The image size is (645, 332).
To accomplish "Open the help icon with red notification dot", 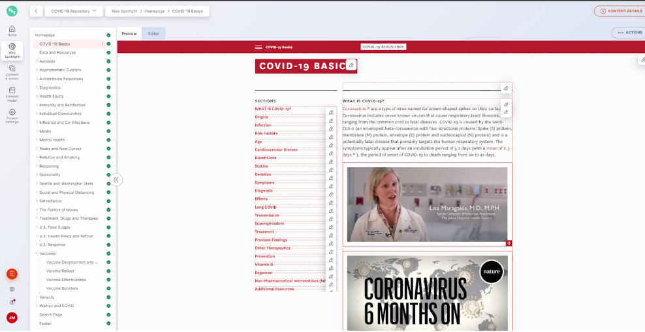I will click(12, 303).
